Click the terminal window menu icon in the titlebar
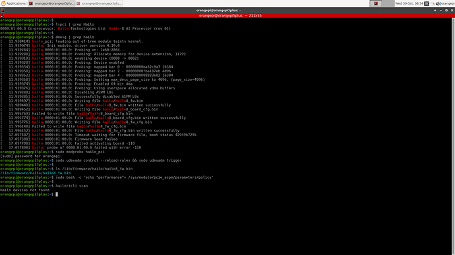Screen dimensions: 455x255 (x=3, y=11)
